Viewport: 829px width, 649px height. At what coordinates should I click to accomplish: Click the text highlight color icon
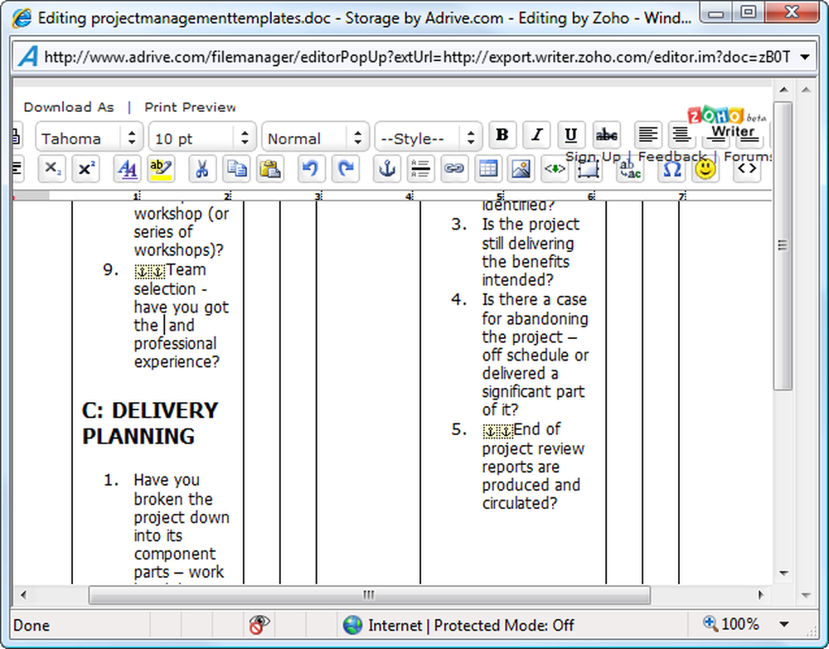161,169
